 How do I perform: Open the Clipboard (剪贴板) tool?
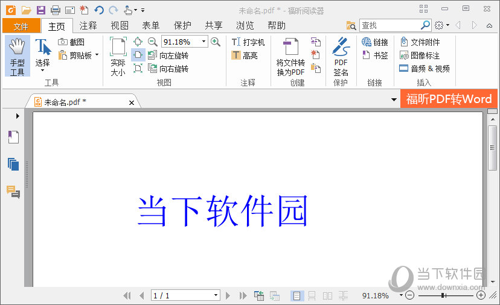click(75, 55)
